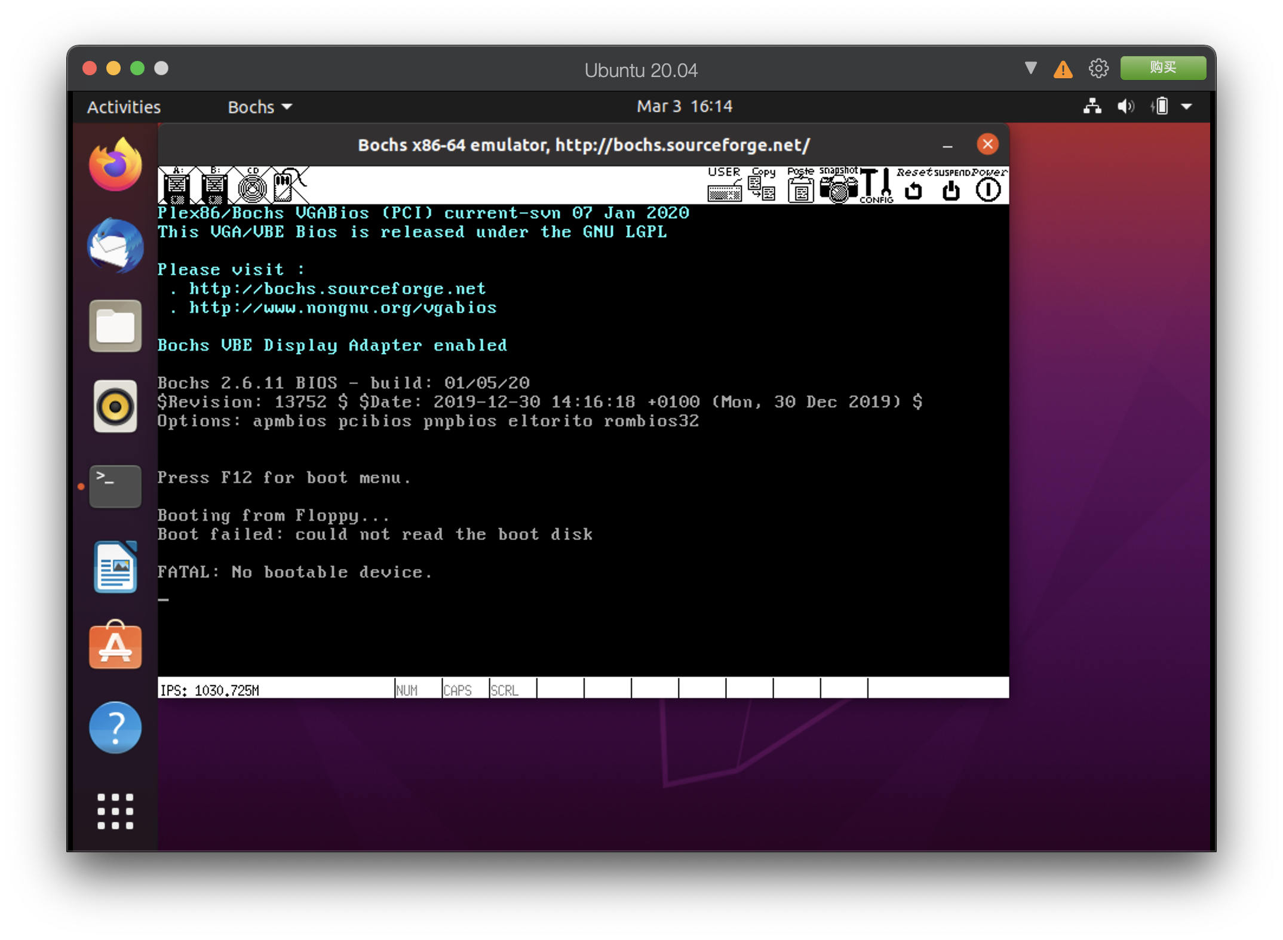The width and height of the screenshot is (1283, 940).
Task: Take a snapshot with the camera icon
Action: coord(839,186)
